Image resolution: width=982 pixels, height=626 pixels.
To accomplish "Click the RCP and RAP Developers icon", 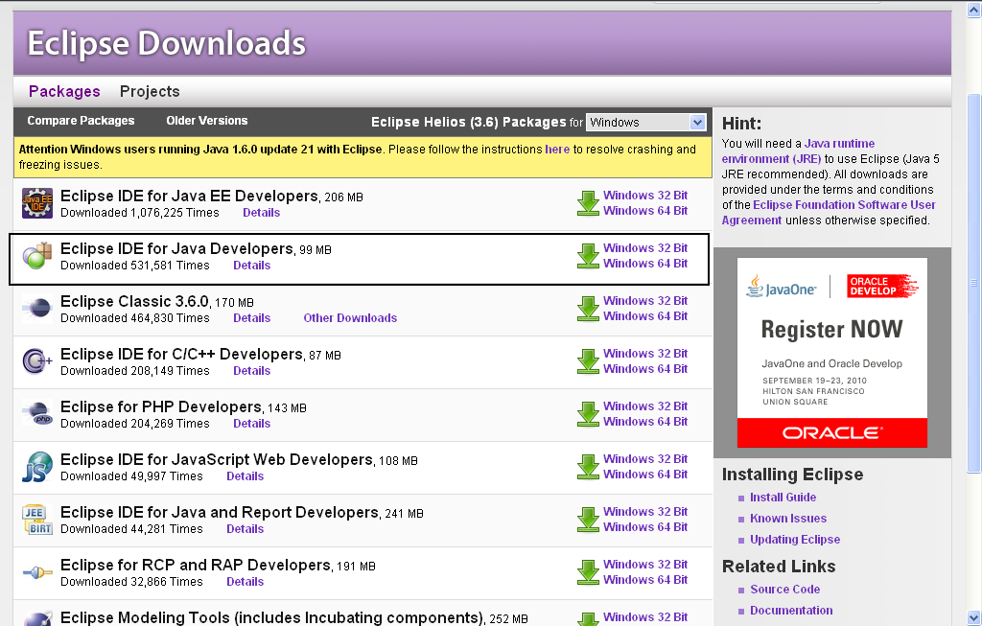I will click(37, 572).
